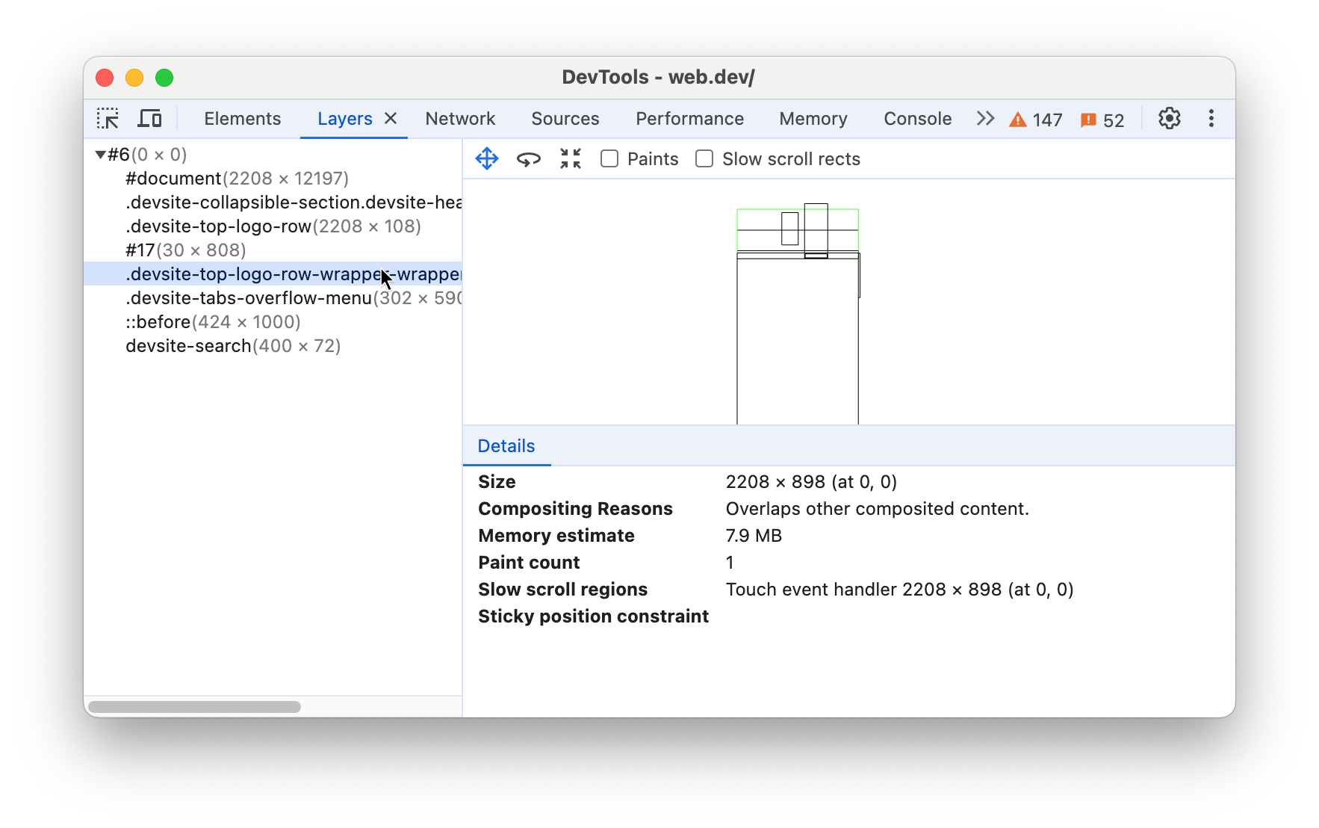Open the hidden panels overflow menu
This screenshot has height=828, width=1319.
coord(984,118)
